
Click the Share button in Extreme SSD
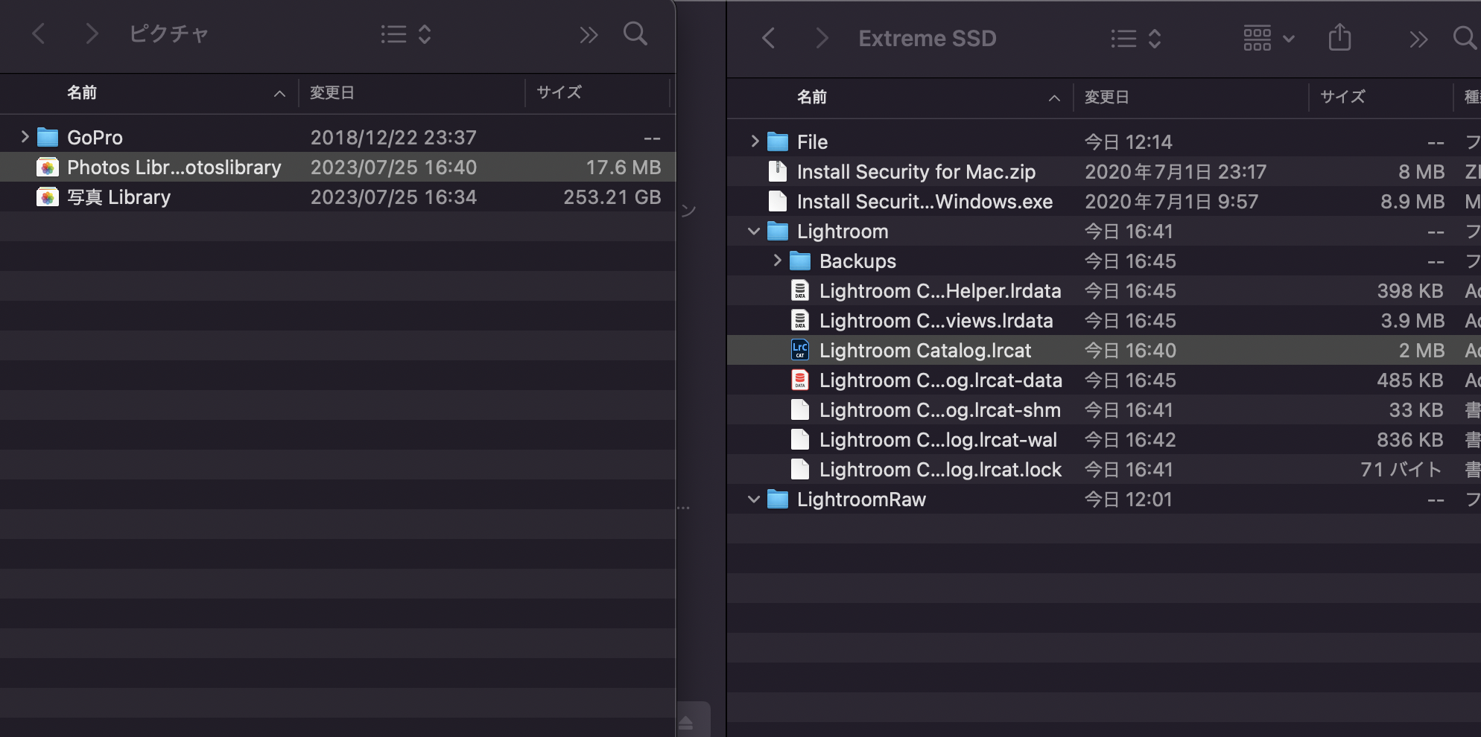coord(1339,37)
